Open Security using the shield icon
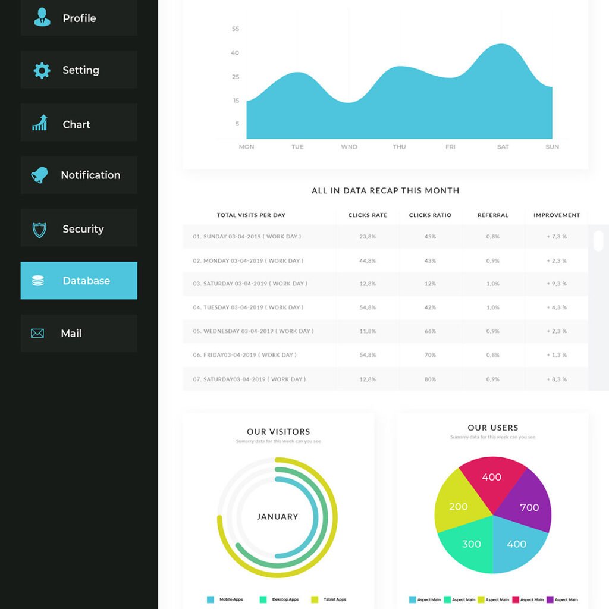 click(x=39, y=230)
